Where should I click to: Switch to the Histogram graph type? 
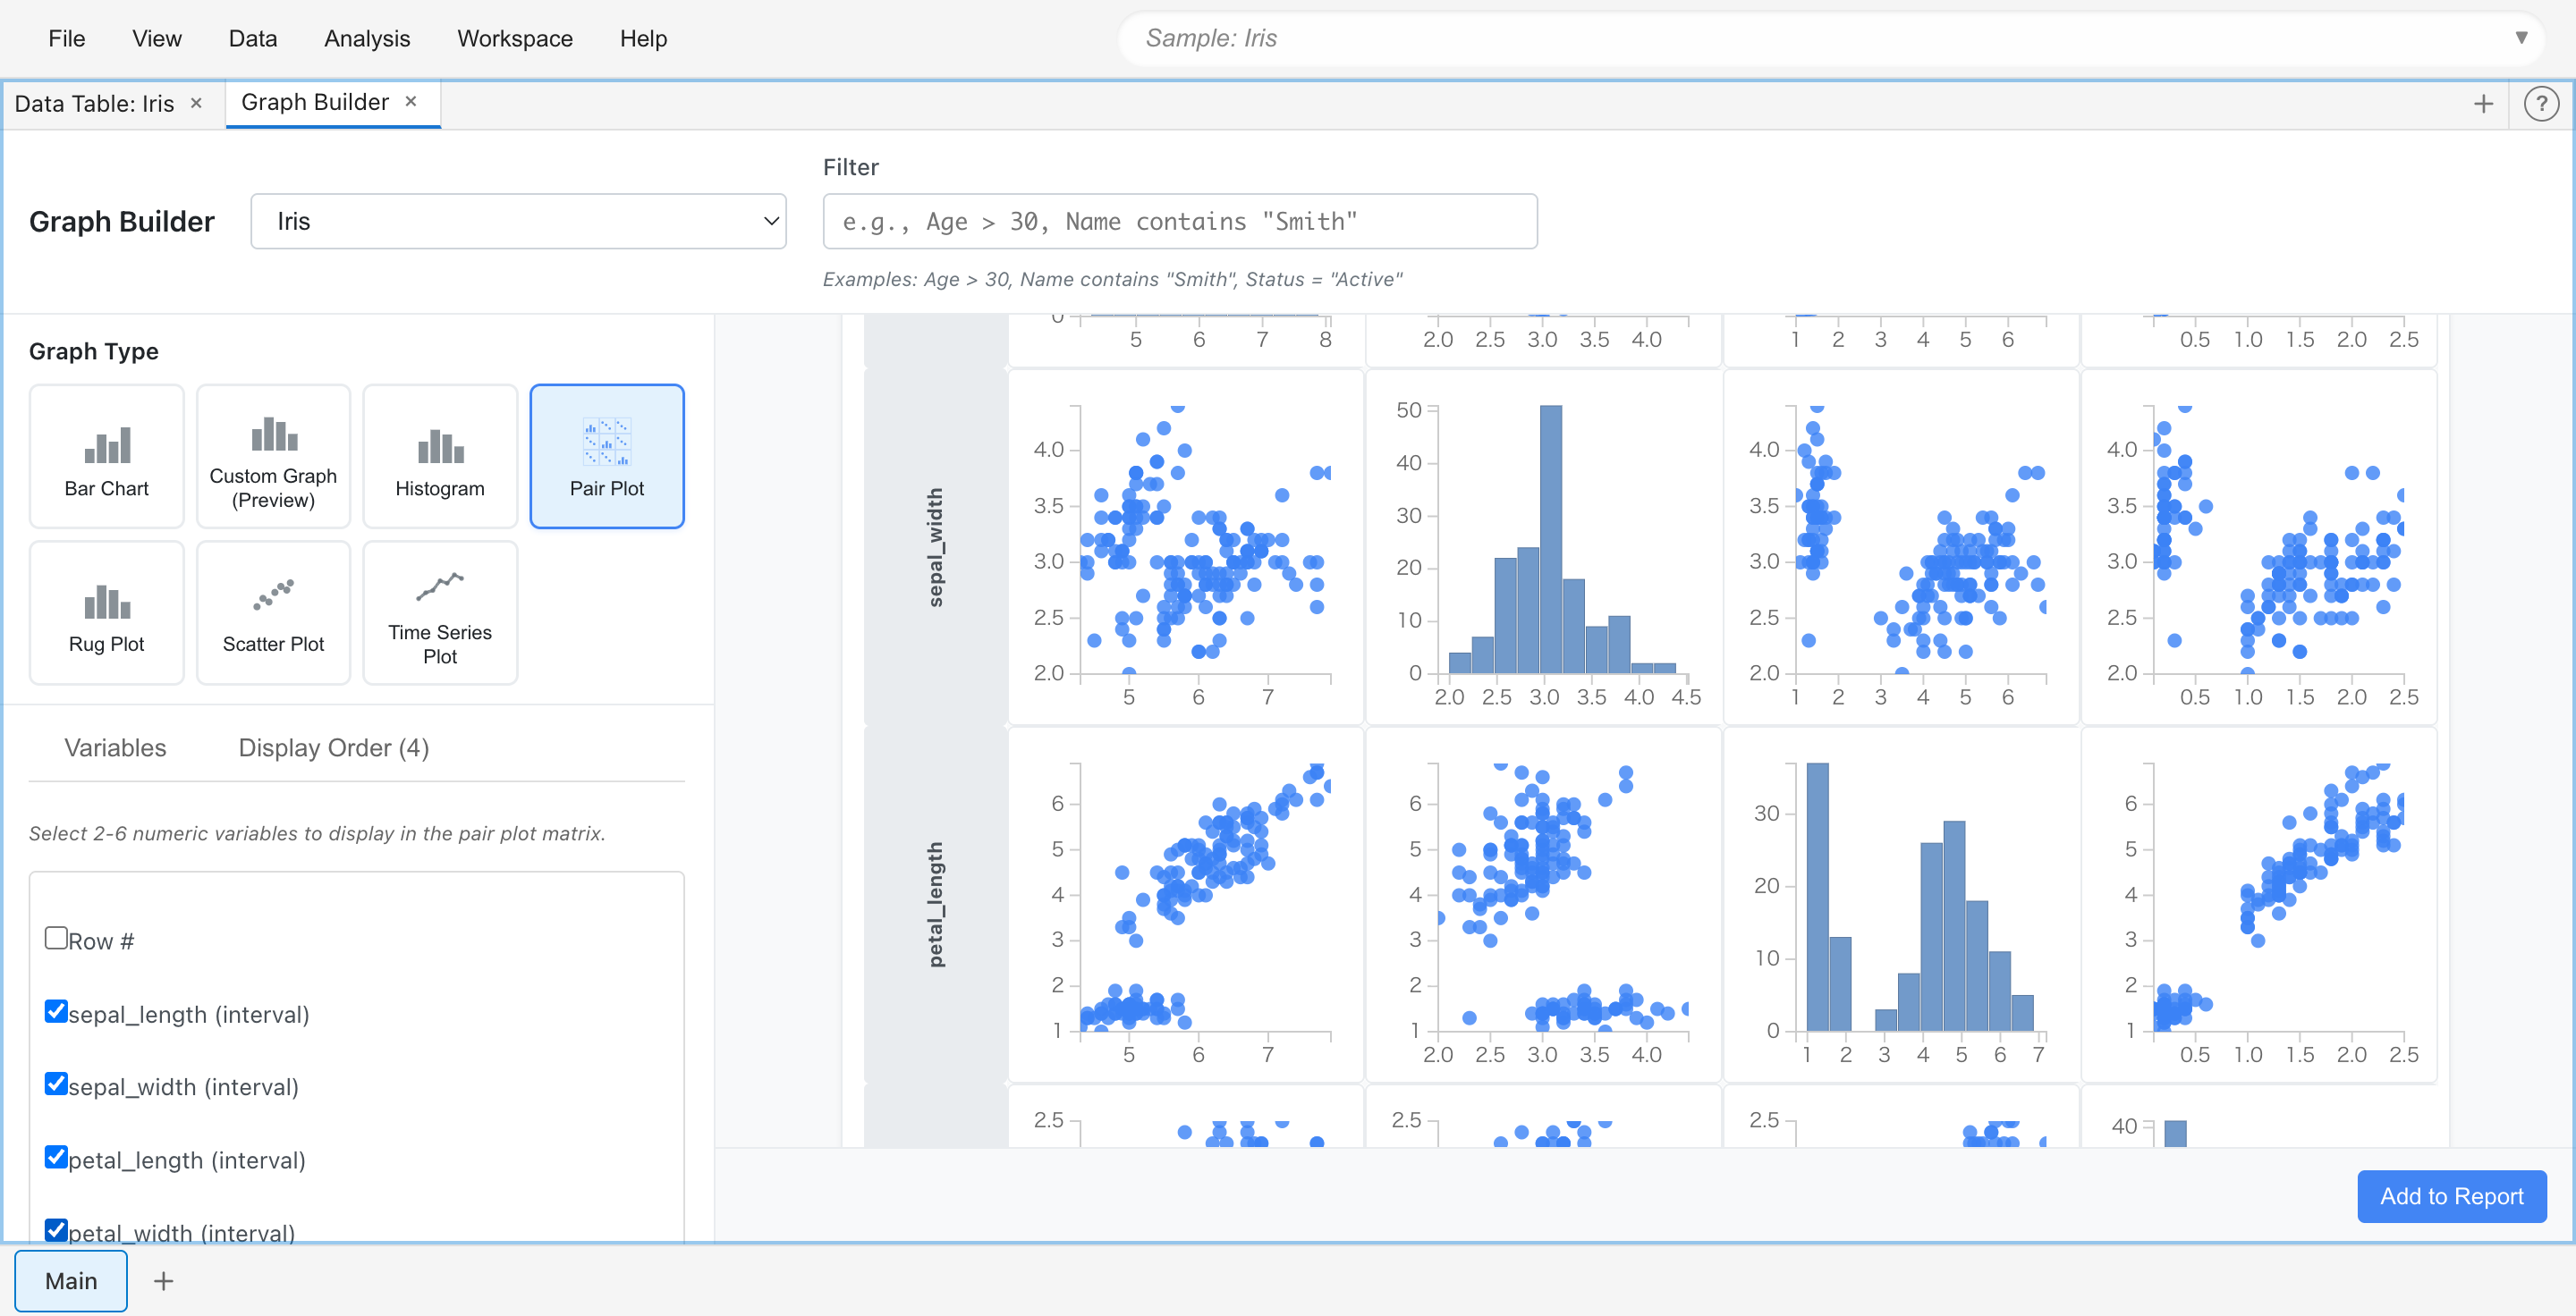(x=439, y=456)
